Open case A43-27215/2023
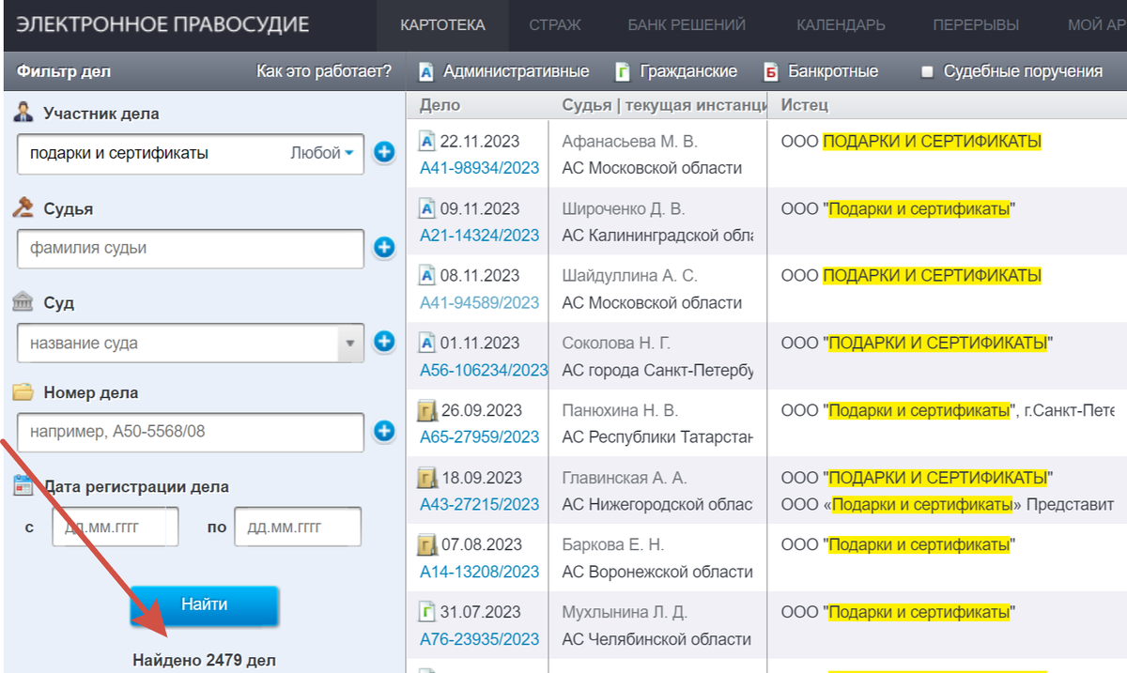This screenshot has width=1127, height=673. 479,504
